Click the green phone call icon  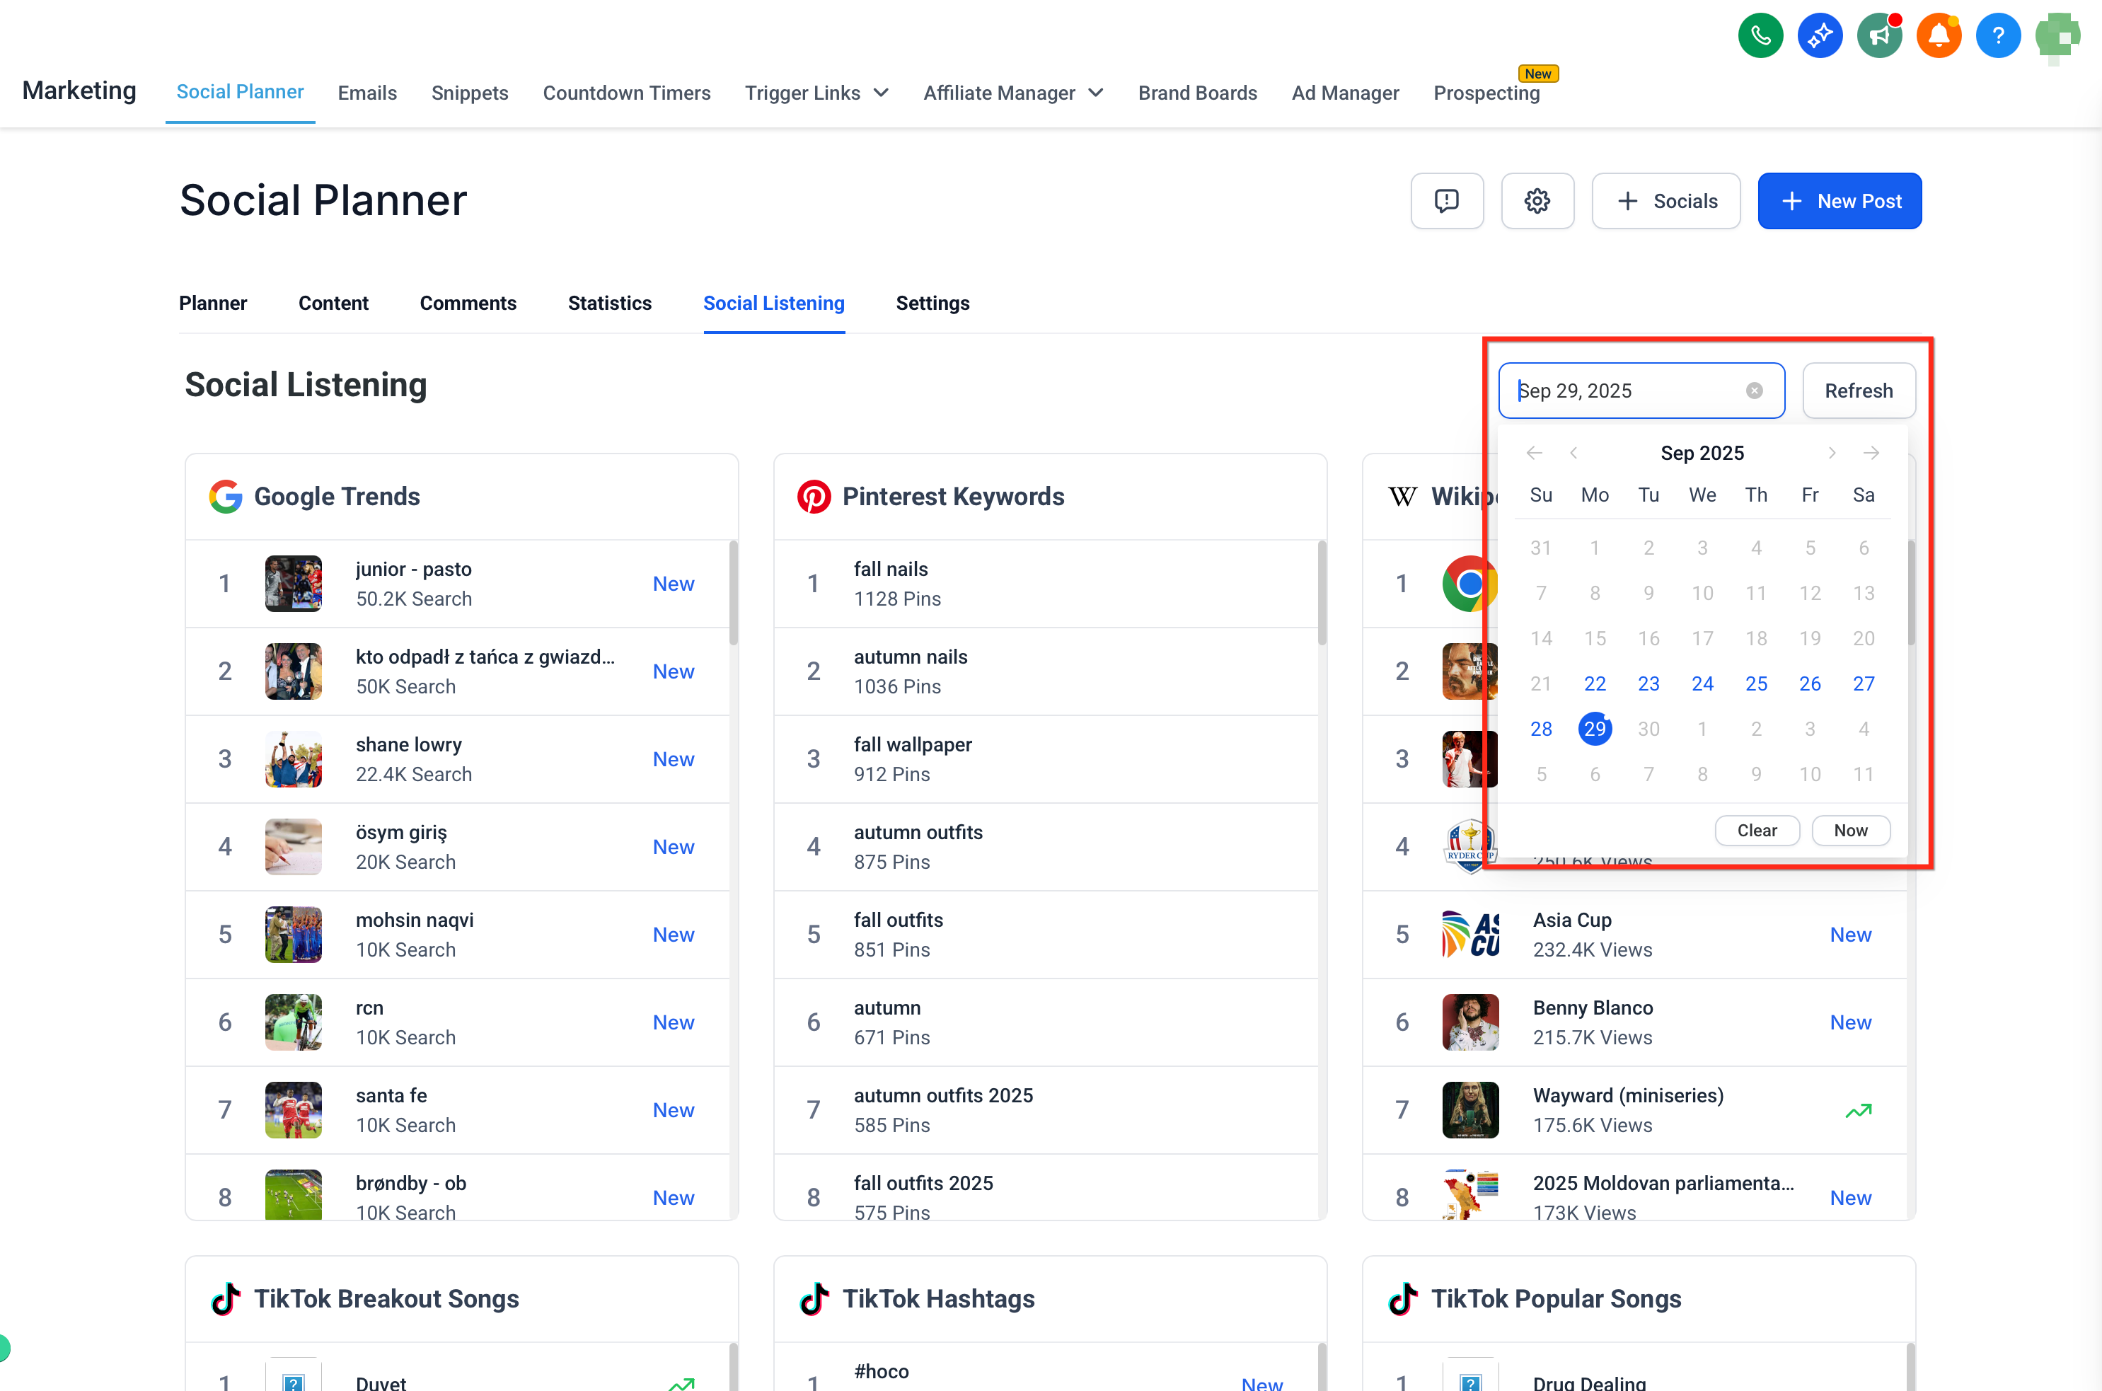click(x=1760, y=35)
